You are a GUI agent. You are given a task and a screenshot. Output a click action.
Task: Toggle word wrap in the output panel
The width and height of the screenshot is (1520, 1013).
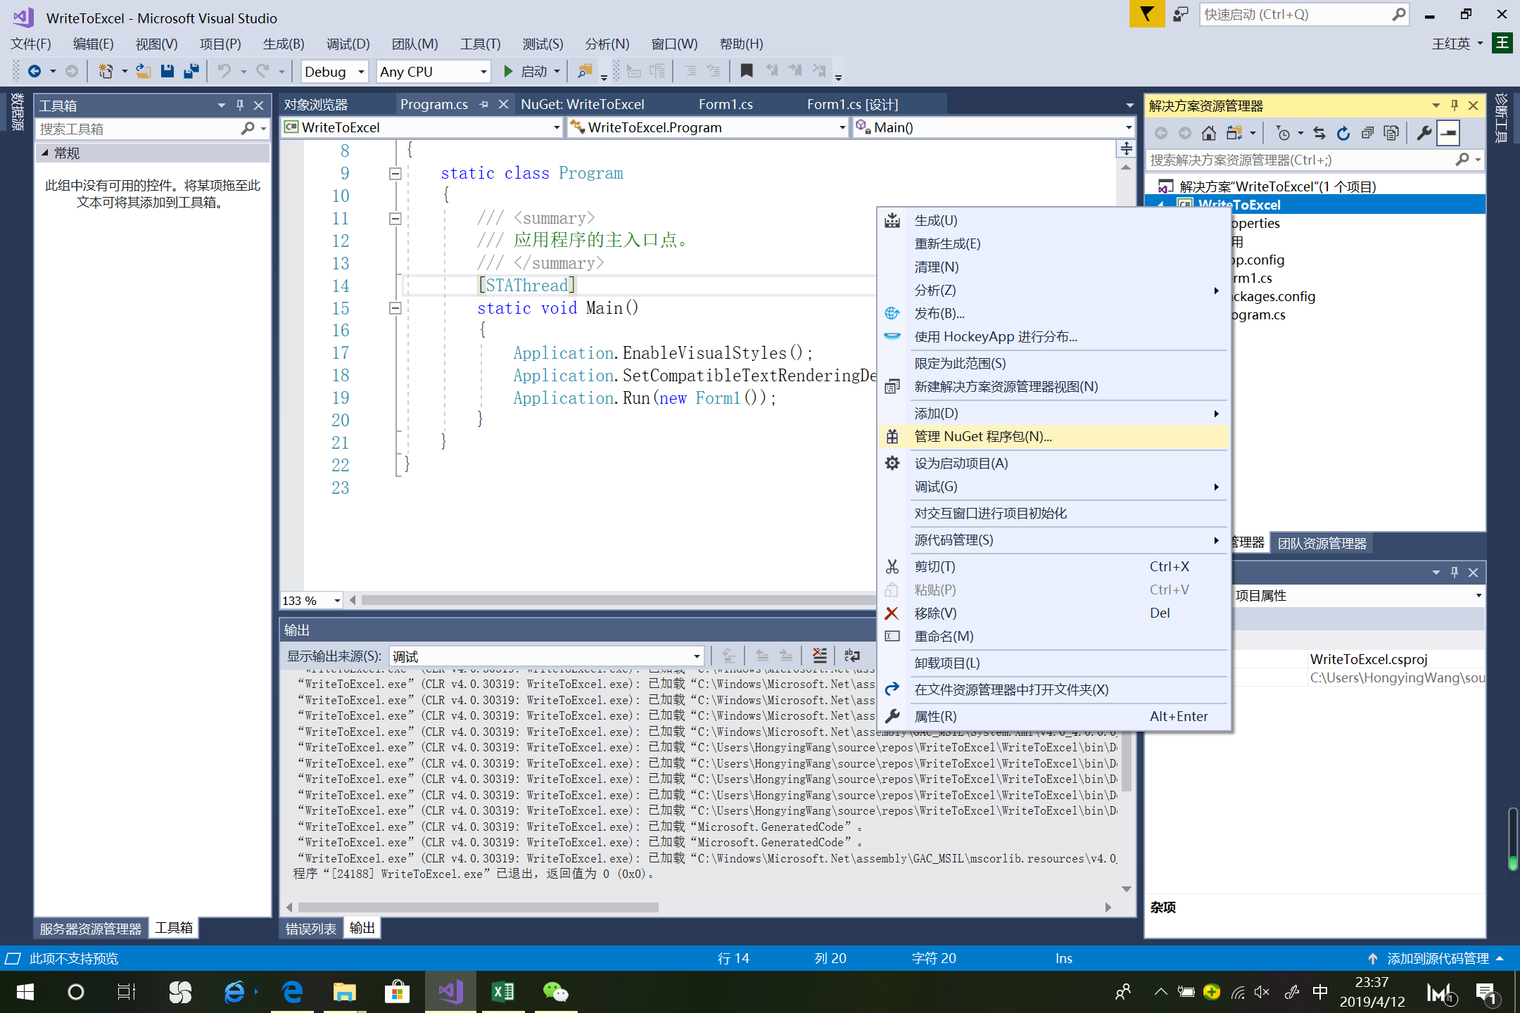click(853, 656)
